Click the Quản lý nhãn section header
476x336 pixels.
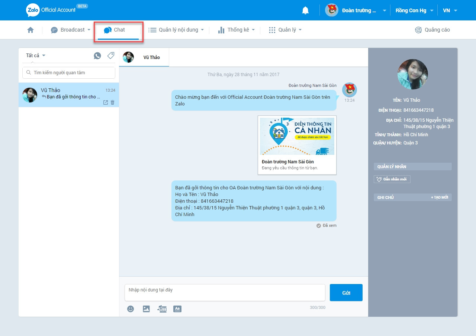point(413,167)
